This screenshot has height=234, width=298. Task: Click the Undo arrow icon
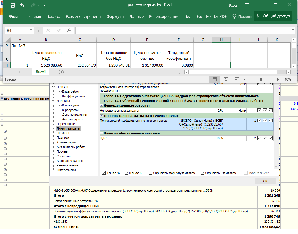point(22,5)
